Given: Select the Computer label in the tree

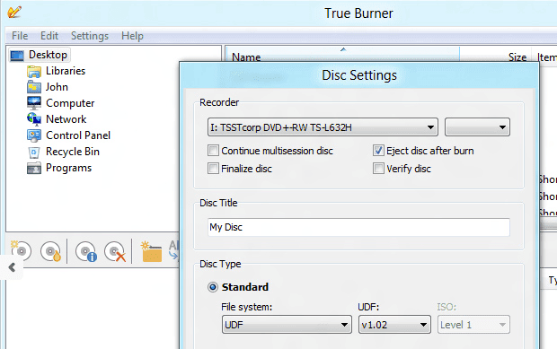Looking at the screenshot, I should point(70,103).
